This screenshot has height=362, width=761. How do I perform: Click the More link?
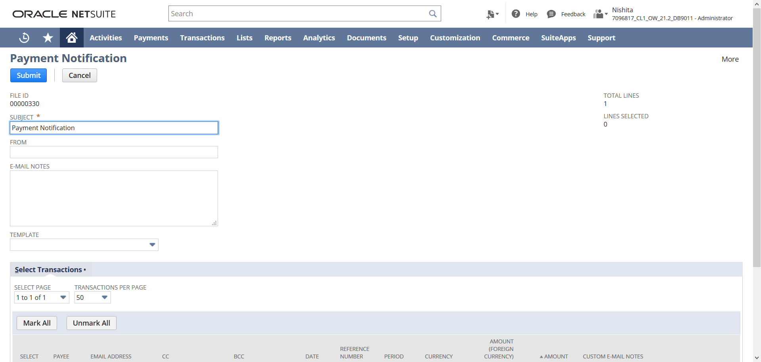[x=730, y=59]
